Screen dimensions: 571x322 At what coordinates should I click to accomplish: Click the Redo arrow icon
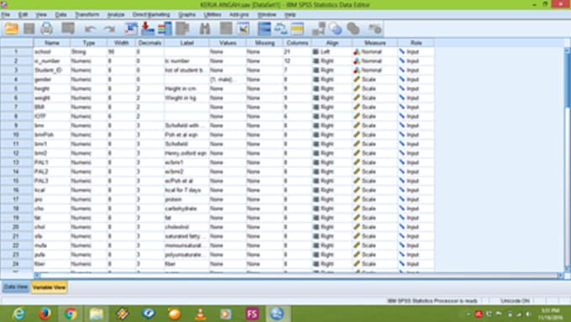[109, 29]
